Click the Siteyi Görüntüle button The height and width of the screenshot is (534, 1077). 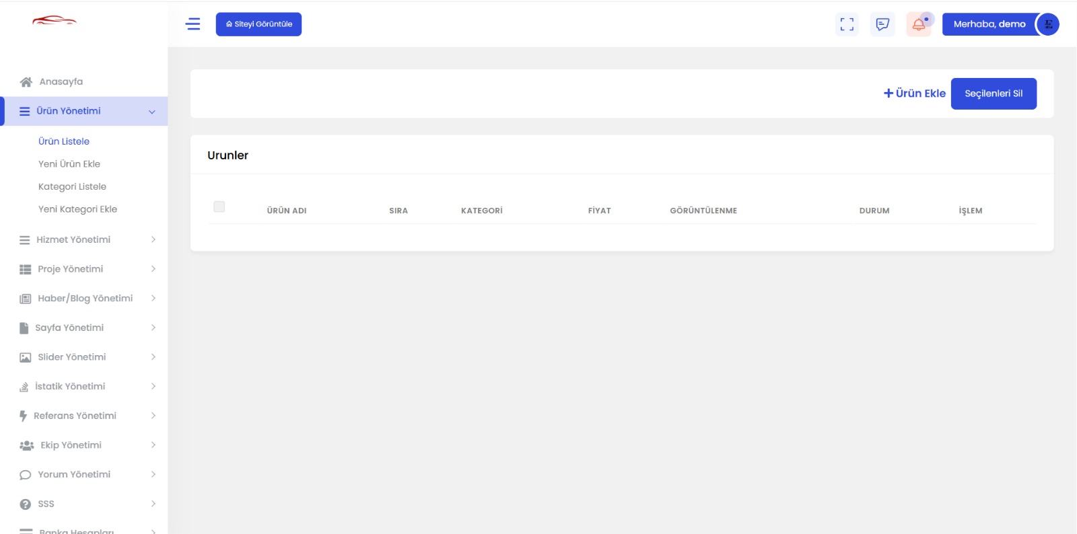pos(258,24)
